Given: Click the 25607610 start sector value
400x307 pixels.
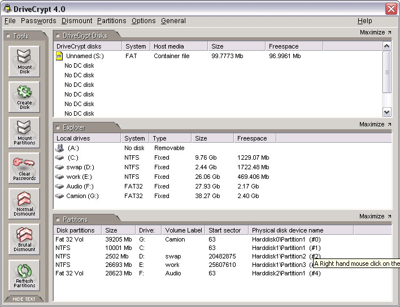Looking at the screenshot, I should click(222, 265).
